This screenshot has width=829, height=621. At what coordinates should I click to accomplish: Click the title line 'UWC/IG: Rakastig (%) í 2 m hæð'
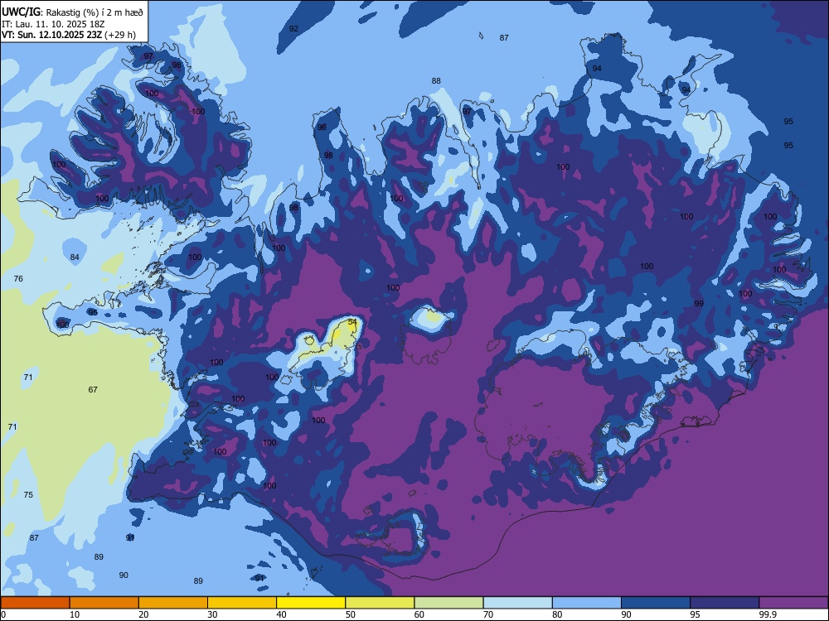72,12
